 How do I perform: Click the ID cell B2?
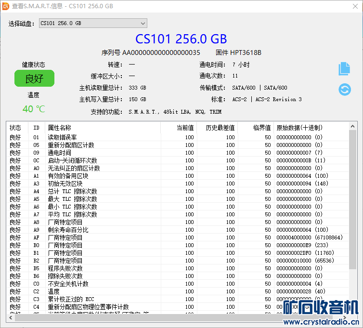coord(36,261)
